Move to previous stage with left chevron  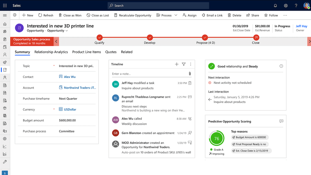click(56, 42)
